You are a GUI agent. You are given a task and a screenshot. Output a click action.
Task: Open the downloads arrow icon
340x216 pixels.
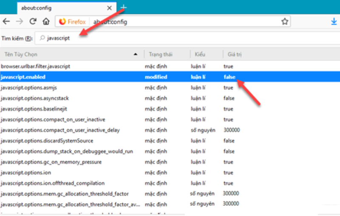click(334, 21)
